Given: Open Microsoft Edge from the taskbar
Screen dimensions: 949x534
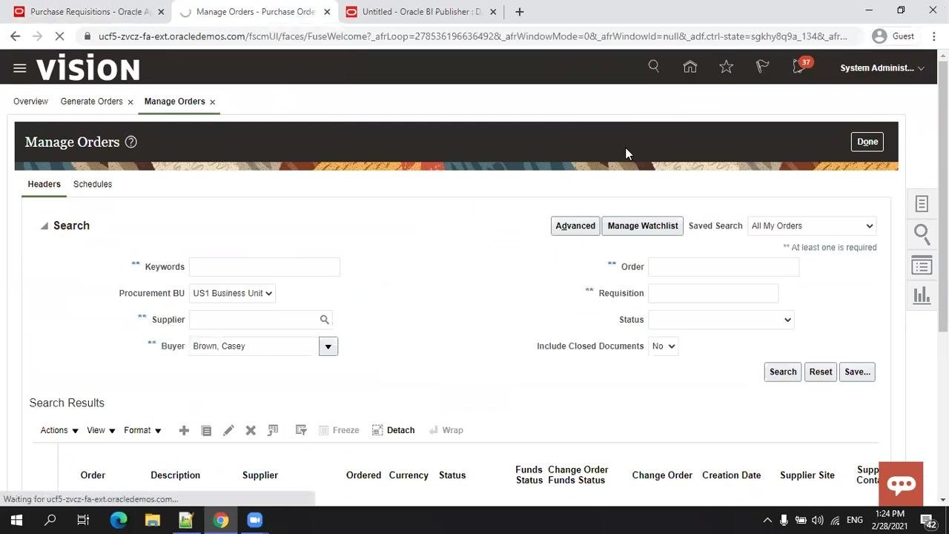Looking at the screenshot, I should [x=119, y=520].
